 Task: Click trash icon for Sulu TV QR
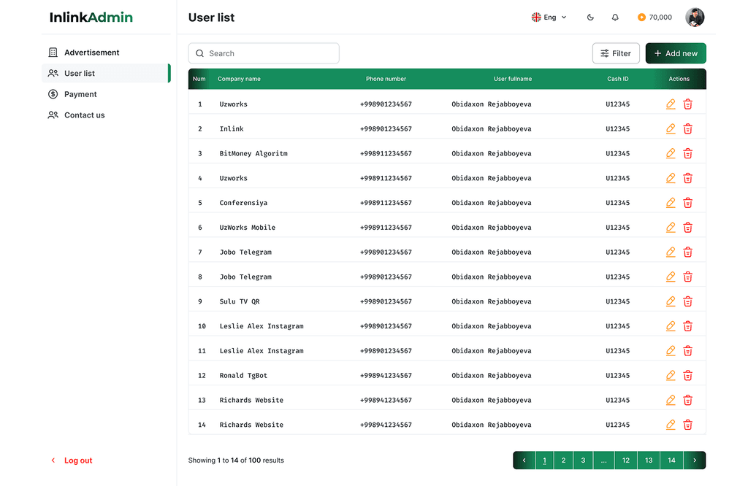[x=687, y=301]
